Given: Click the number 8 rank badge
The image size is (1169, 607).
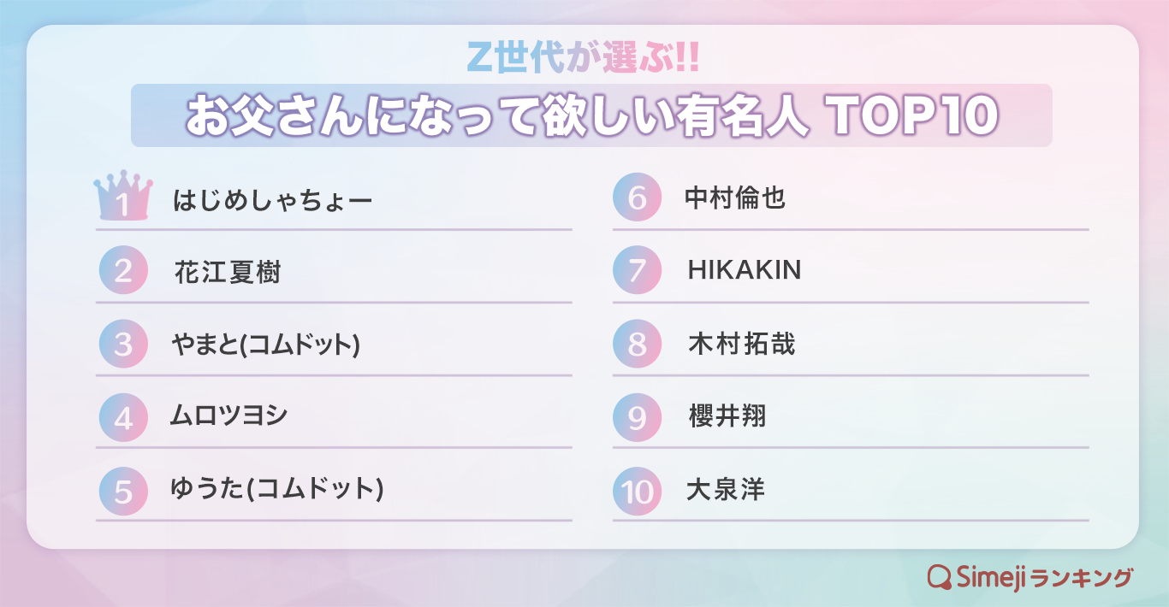Looking at the screenshot, I should coord(637,345).
